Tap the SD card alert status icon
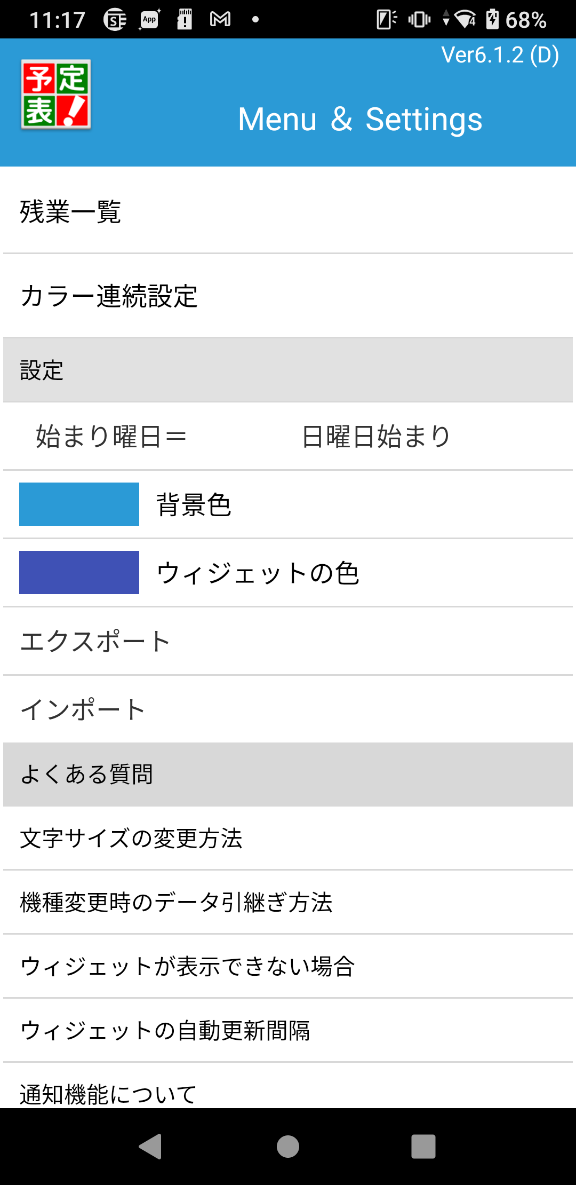 point(185,20)
